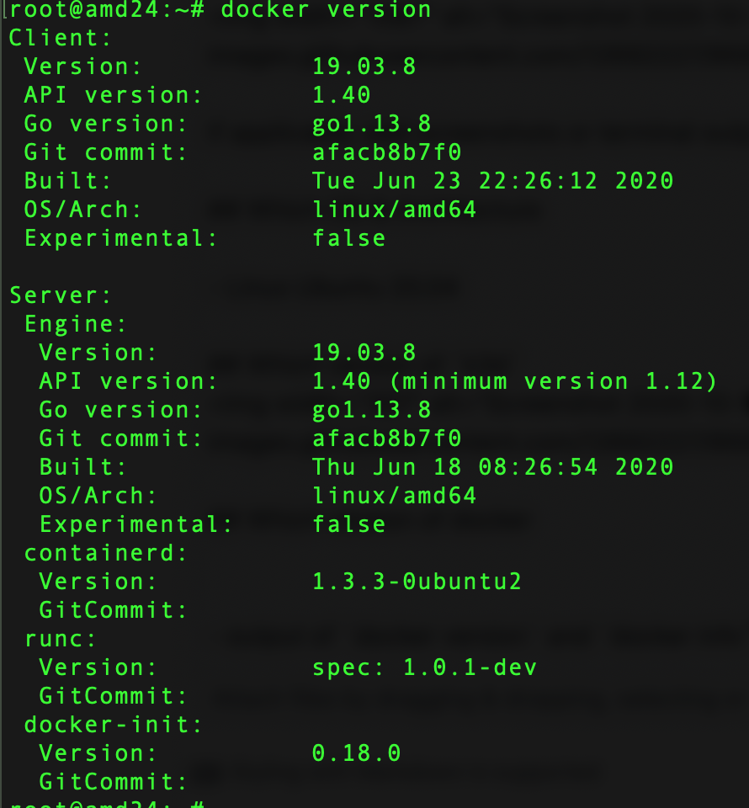
Task: Click the 'GitCommit:' label under runc
Action: [113, 696]
